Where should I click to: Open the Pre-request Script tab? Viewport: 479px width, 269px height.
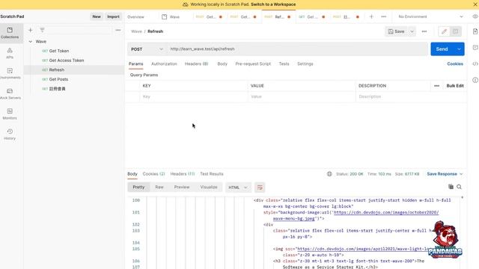coord(253,64)
